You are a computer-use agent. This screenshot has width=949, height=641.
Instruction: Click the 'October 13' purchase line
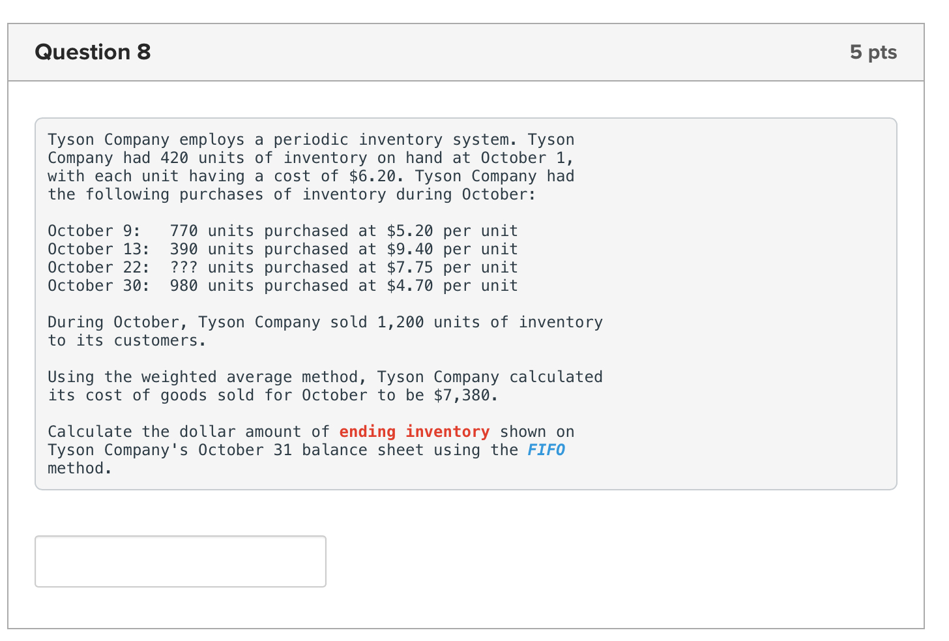[282, 248]
